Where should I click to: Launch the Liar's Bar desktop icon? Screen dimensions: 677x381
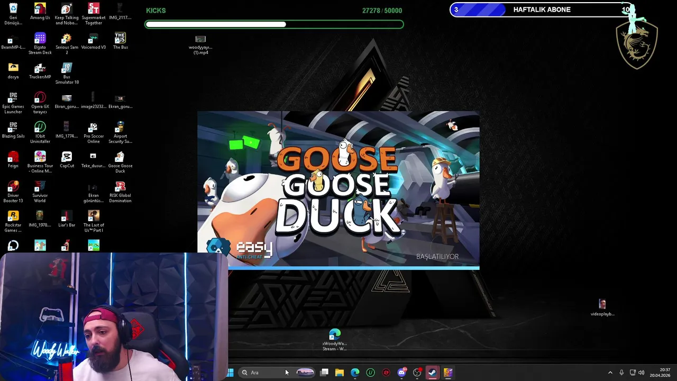pyautogui.click(x=67, y=219)
